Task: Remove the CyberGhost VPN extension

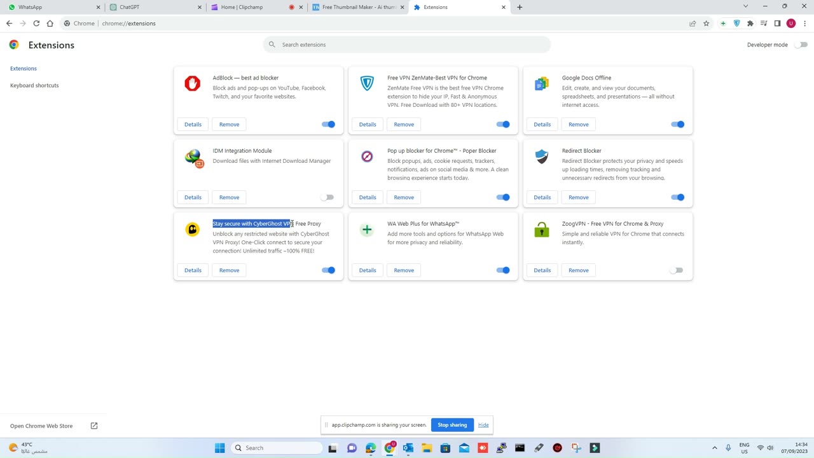Action: (229, 270)
